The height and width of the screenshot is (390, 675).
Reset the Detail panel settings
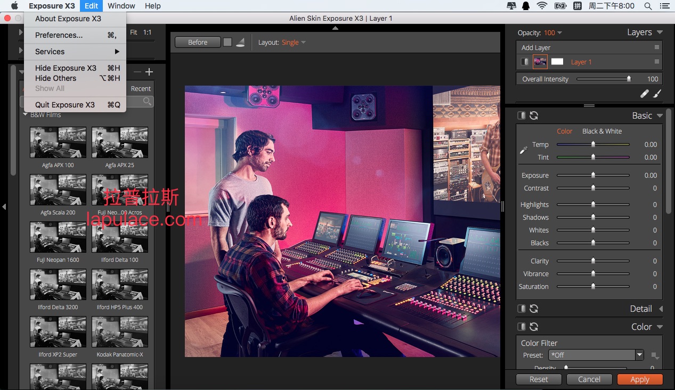(533, 309)
